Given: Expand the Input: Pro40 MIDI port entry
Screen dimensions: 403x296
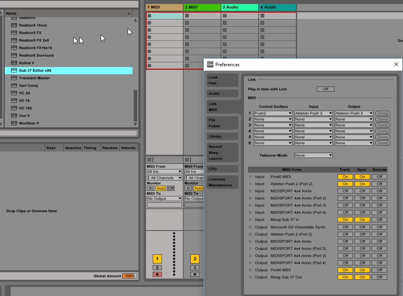Looking at the screenshot, I should click(x=250, y=177).
